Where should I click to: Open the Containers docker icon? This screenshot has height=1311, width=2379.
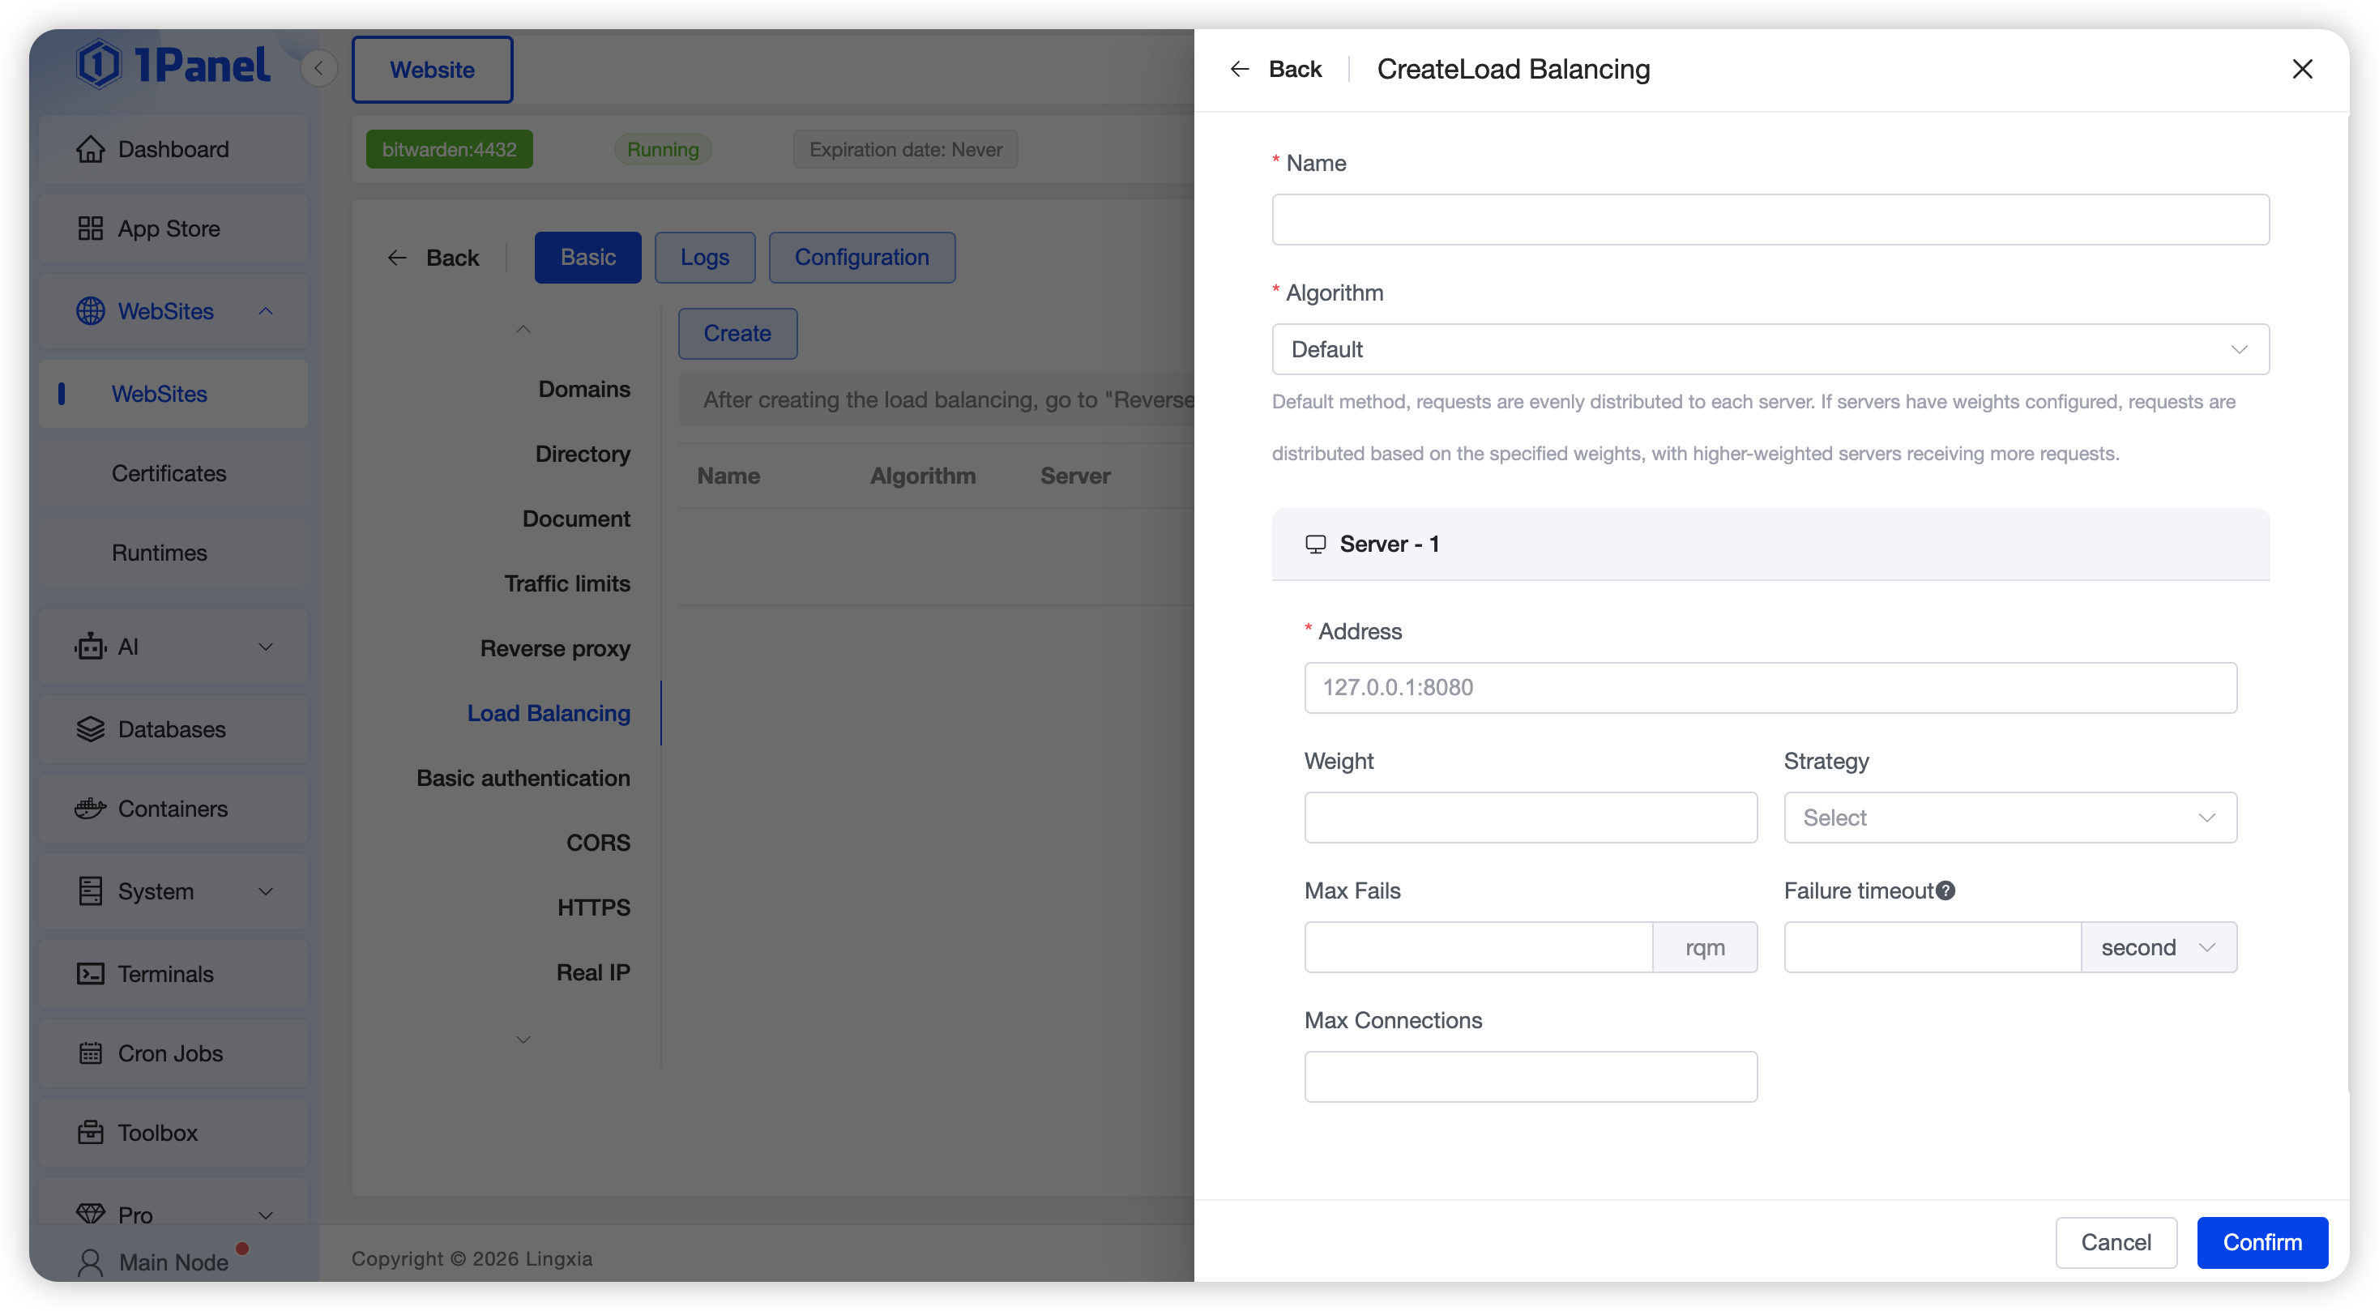[x=90, y=809]
